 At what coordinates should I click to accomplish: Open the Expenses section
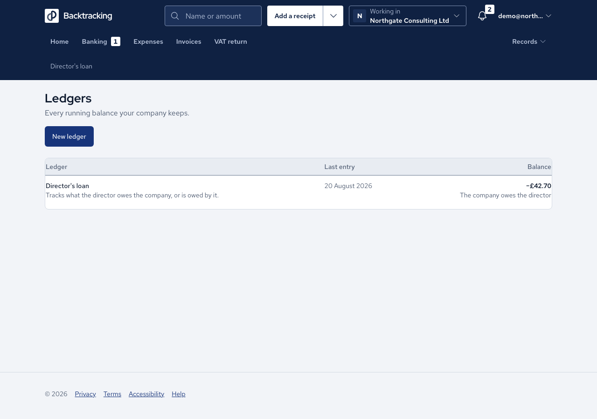click(x=148, y=41)
